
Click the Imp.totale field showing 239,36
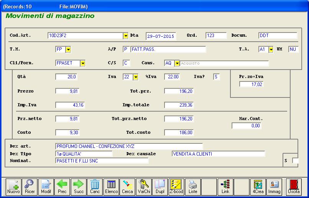179,105
